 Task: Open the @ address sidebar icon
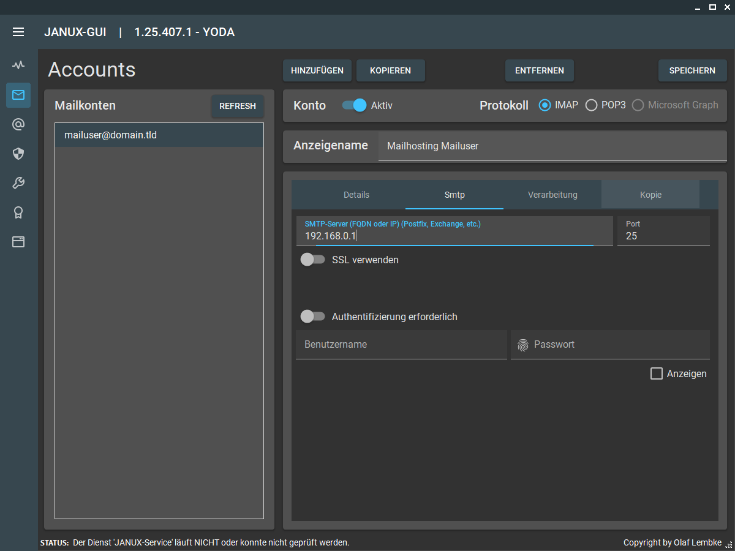coord(18,124)
